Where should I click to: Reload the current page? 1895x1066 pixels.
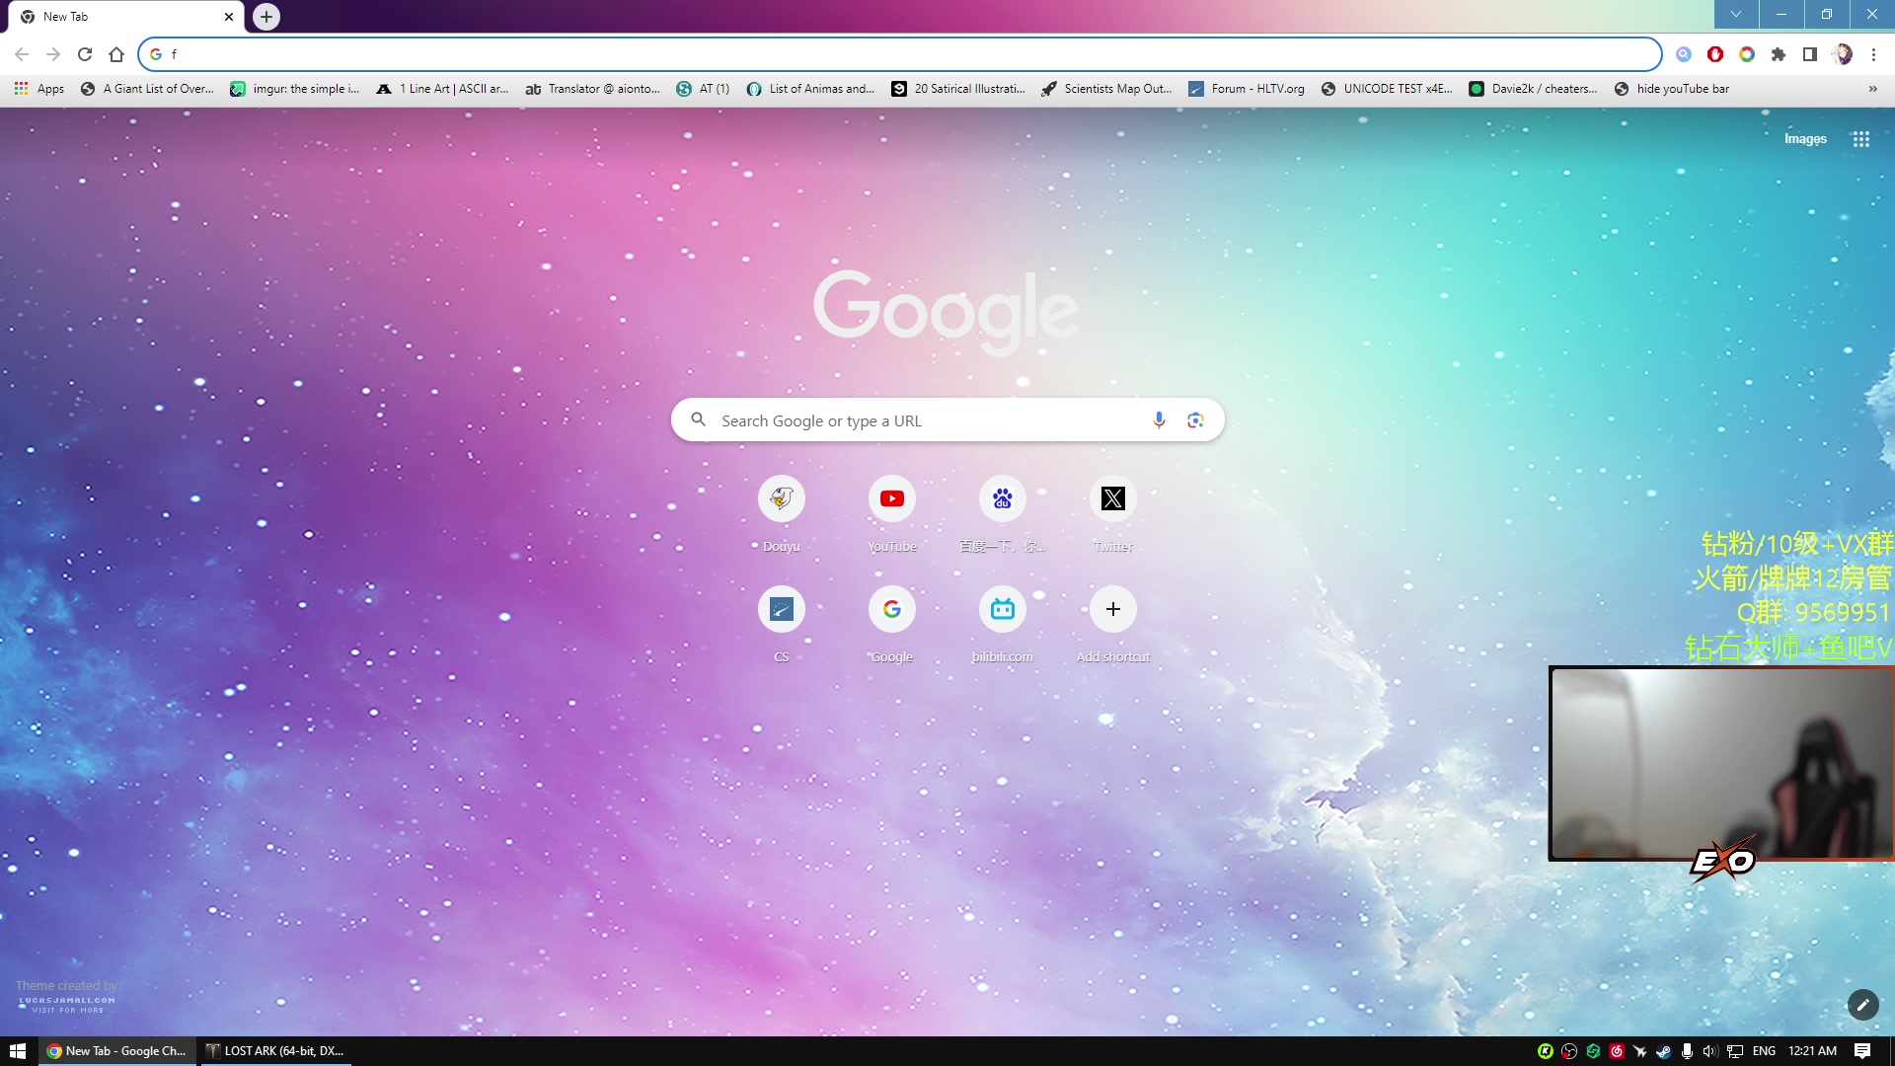pos(85,54)
